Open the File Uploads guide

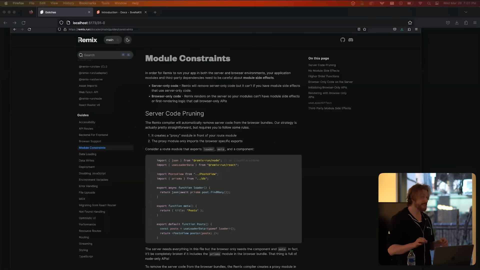(87, 192)
